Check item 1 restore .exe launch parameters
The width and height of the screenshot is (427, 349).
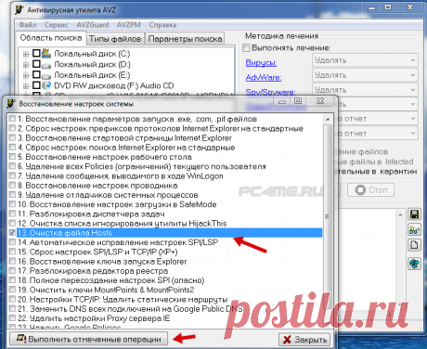coord(12,119)
